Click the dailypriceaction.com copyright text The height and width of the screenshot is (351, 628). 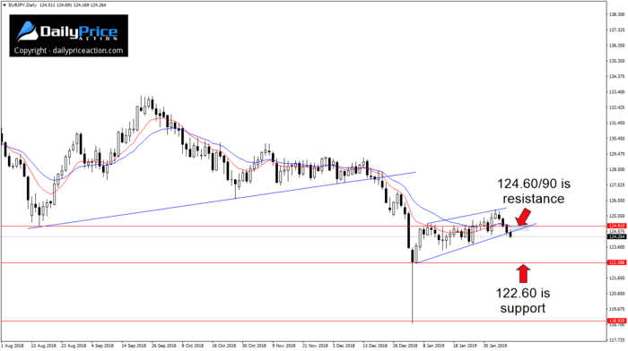[x=68, y=51]
